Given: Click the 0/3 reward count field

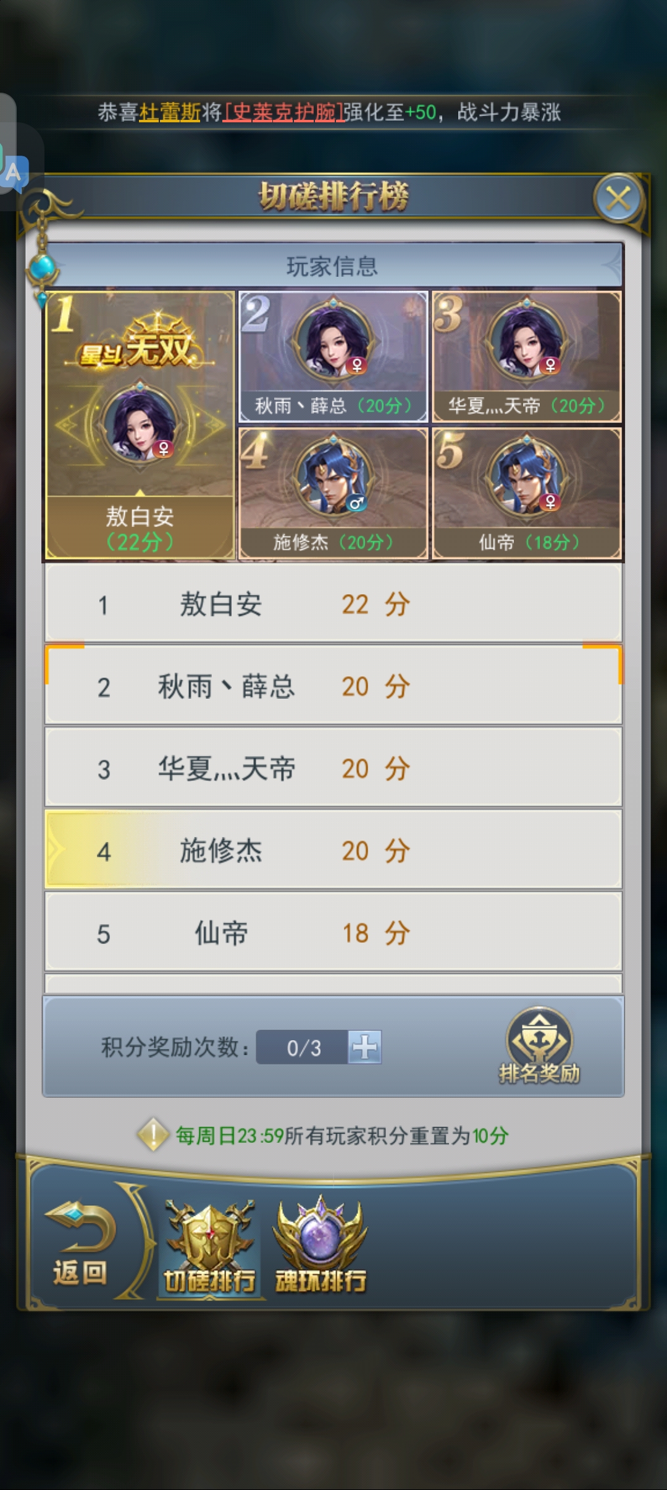Looking at the screenshot, I should (x=303, y=1047).
